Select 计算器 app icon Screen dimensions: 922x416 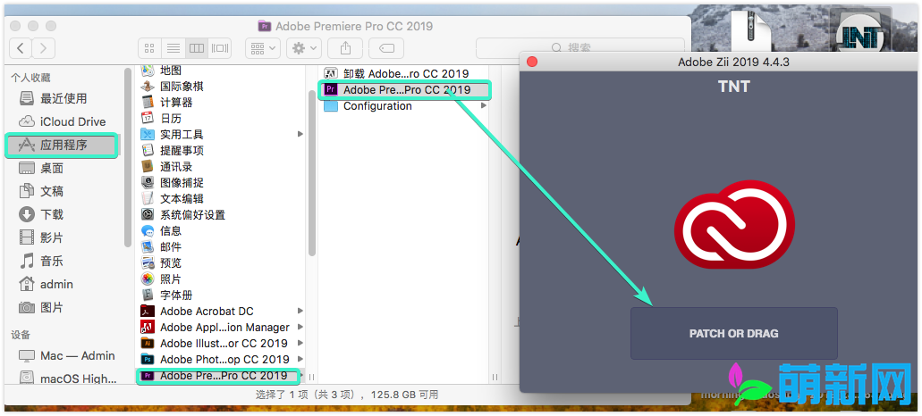click(148, 102)
